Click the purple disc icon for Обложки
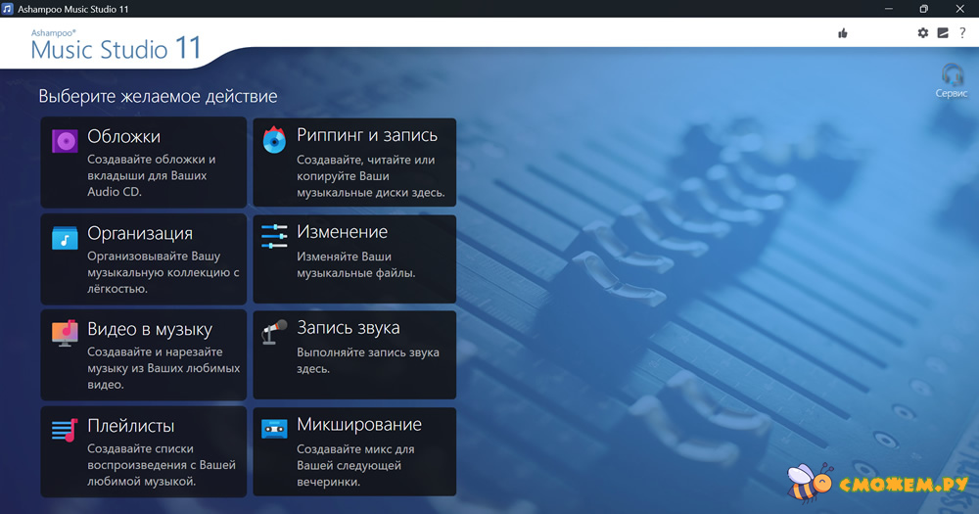 click(x=65, y=141)
